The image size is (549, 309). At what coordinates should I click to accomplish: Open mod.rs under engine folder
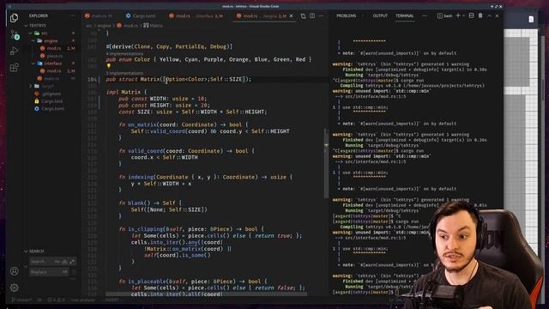point(53,48)
